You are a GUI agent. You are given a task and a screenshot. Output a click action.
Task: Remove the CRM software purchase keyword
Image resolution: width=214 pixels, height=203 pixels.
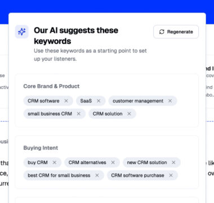171,175
